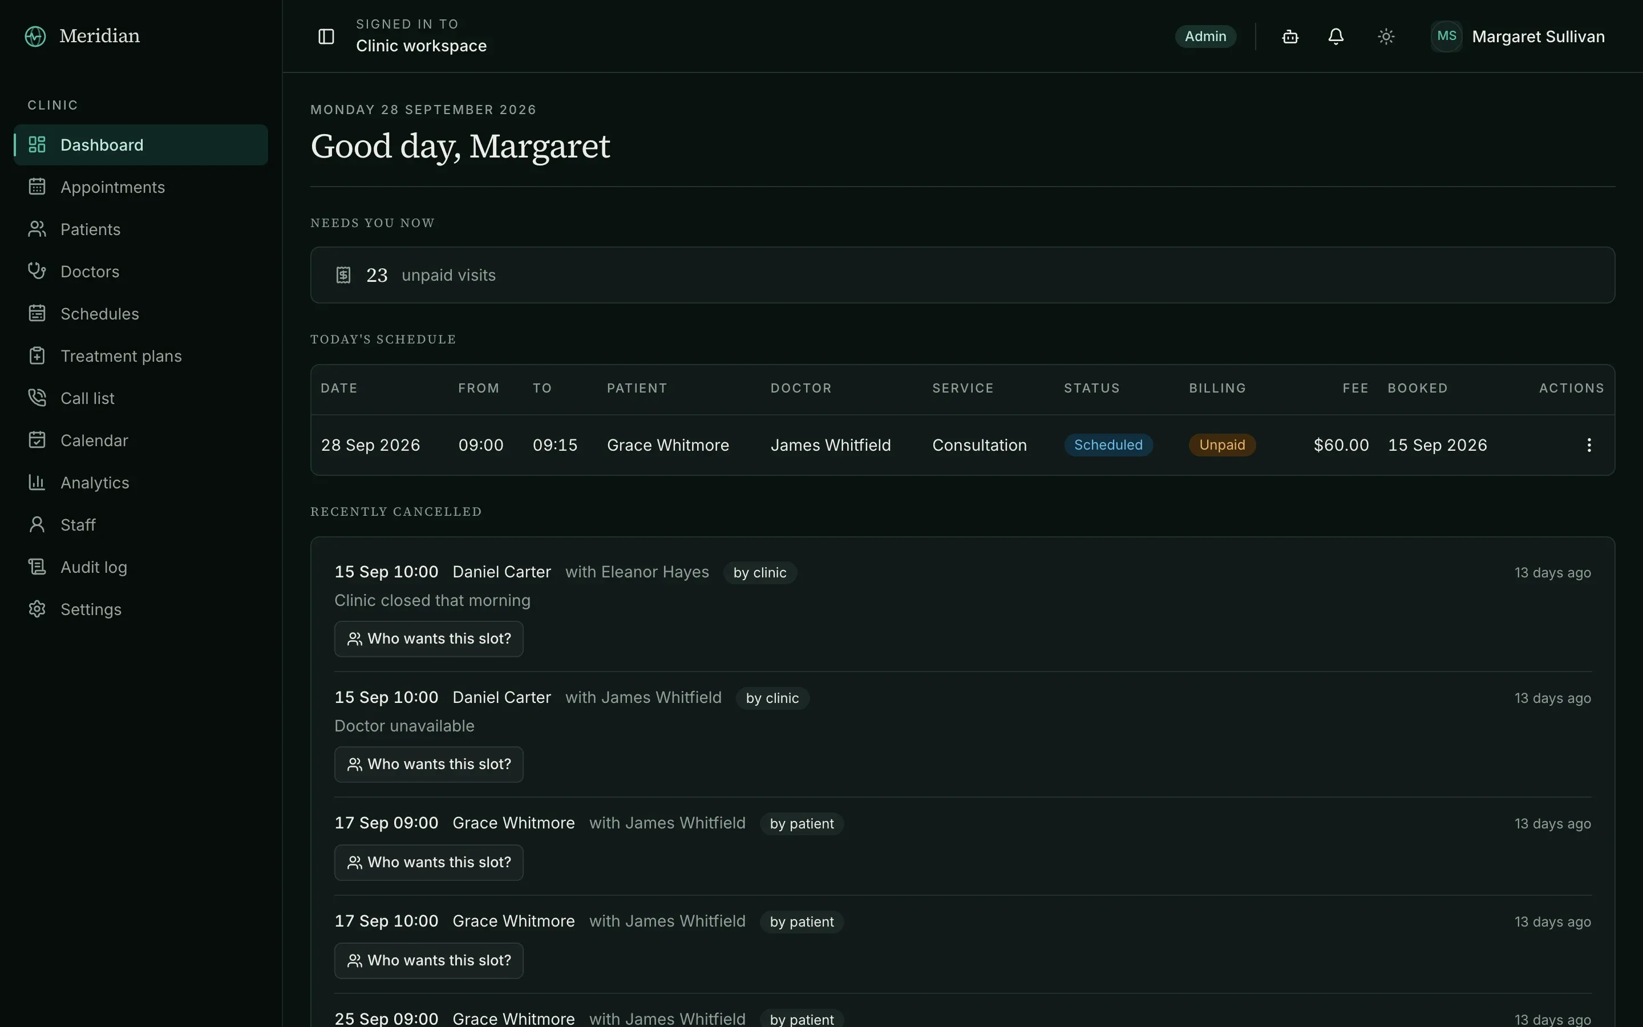This screenshot has width=1643, height=1027.
Task: Click the Appointments calendar icon
Action: click(37, 187)
